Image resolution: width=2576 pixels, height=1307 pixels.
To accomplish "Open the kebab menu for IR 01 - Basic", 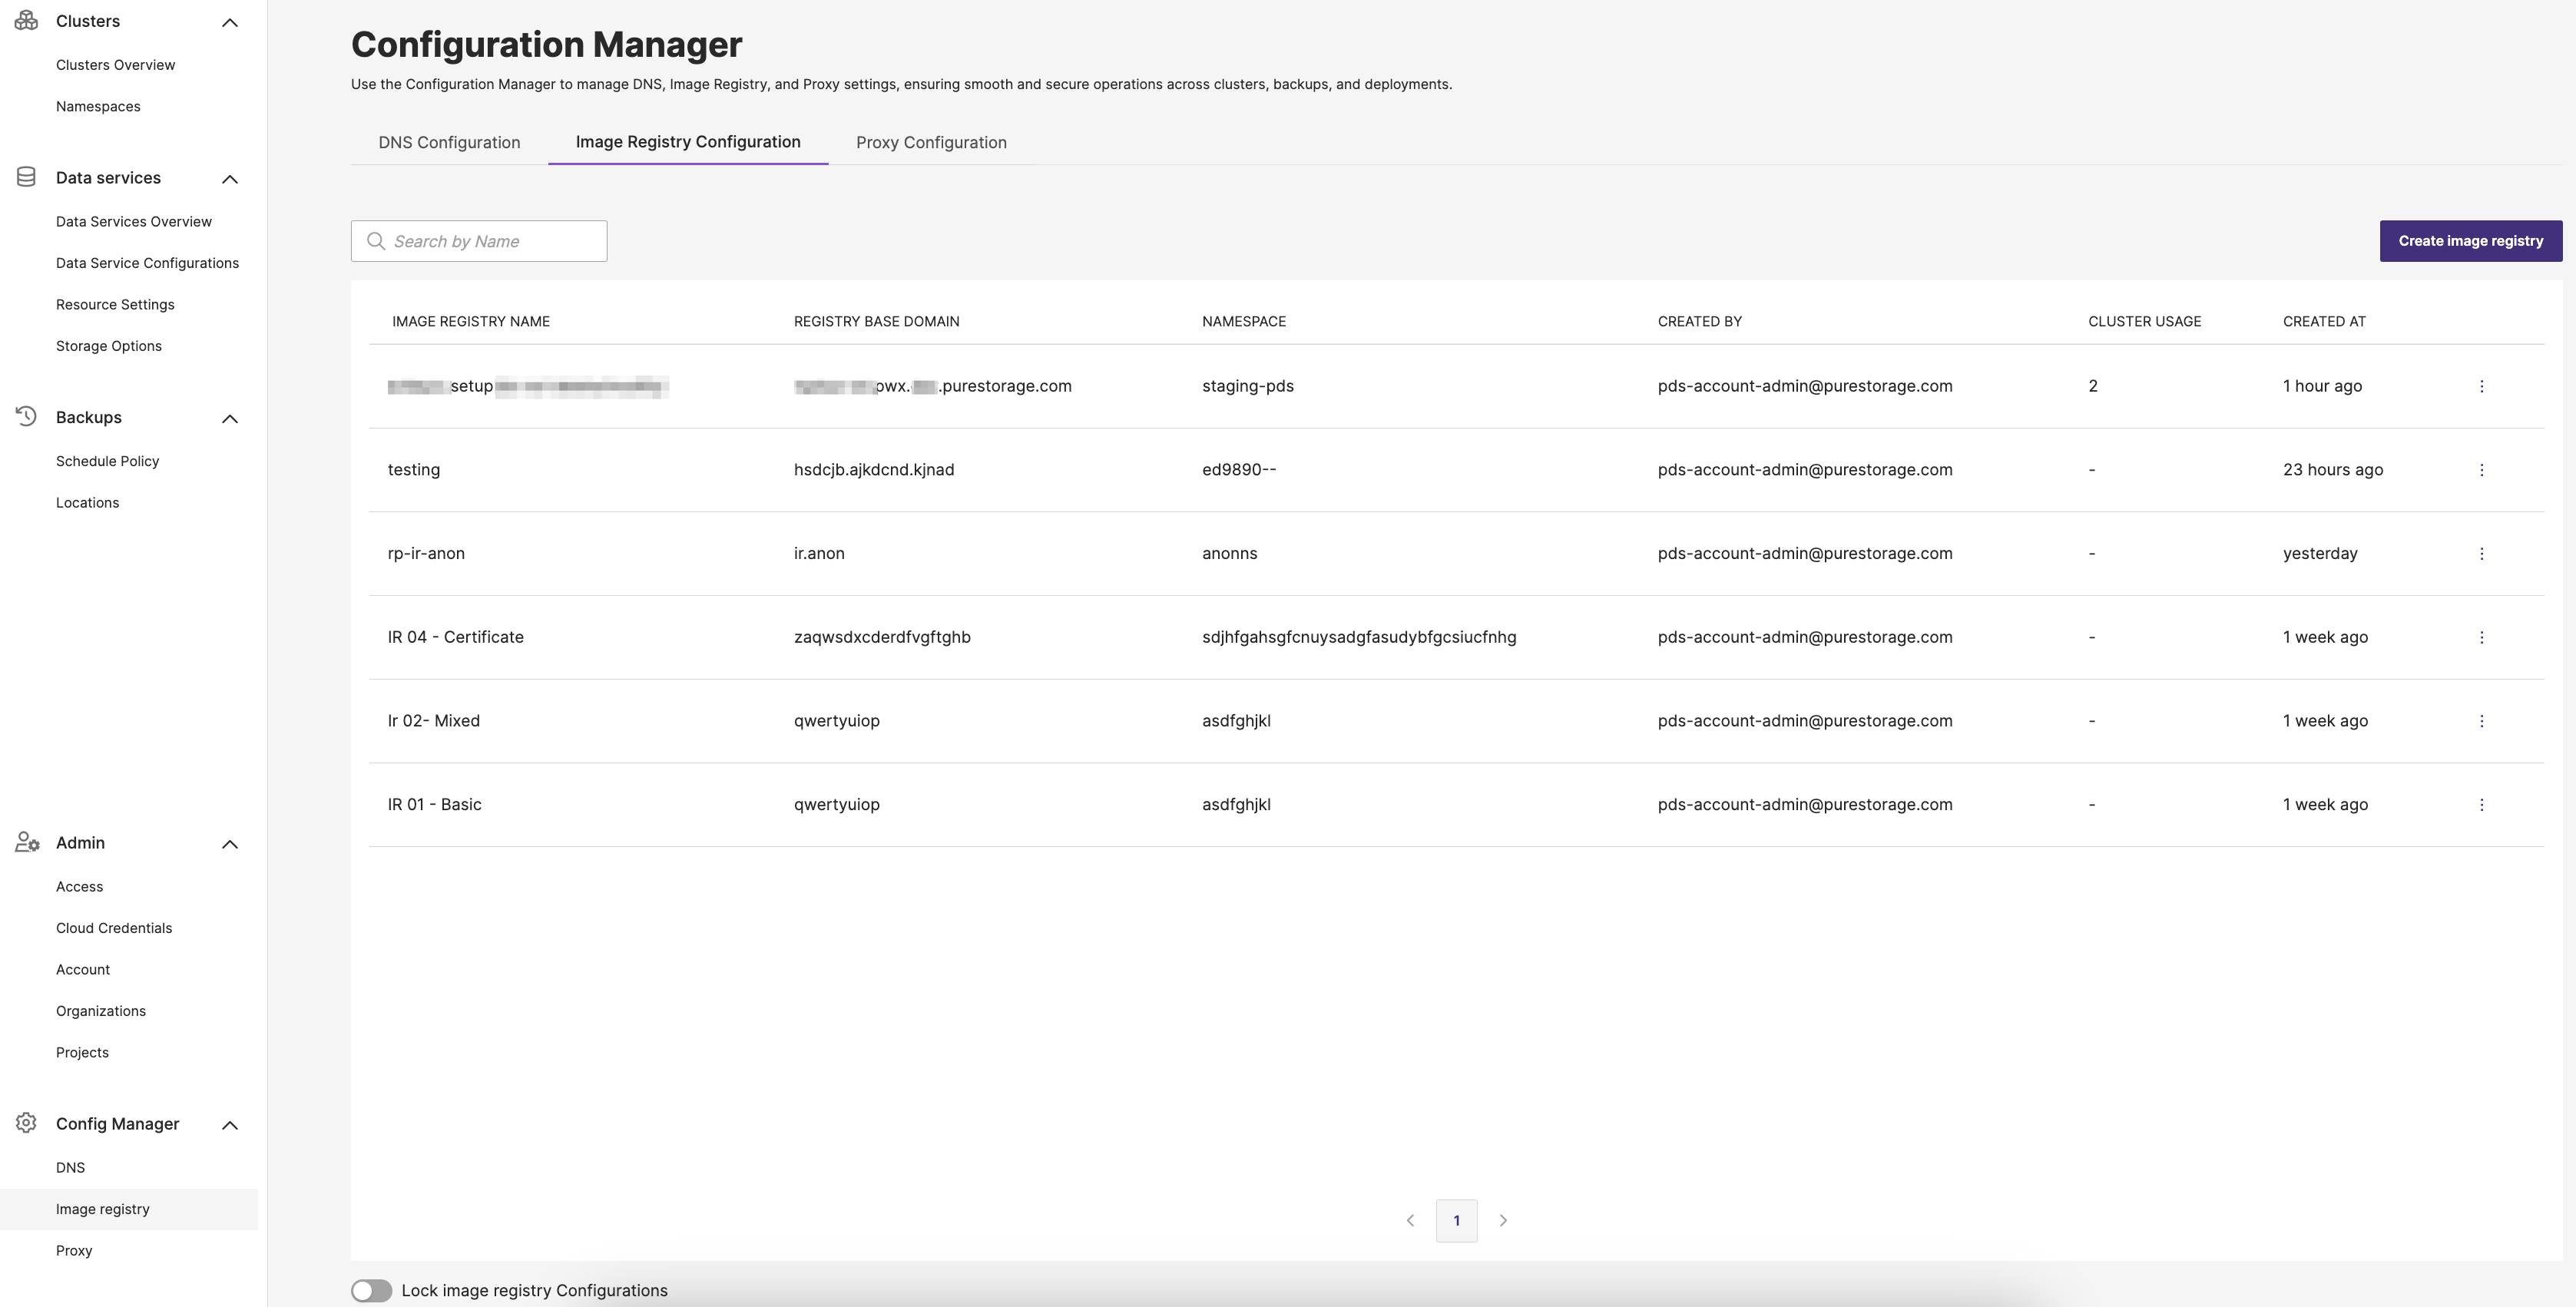I will click(x=2481, y=805).
